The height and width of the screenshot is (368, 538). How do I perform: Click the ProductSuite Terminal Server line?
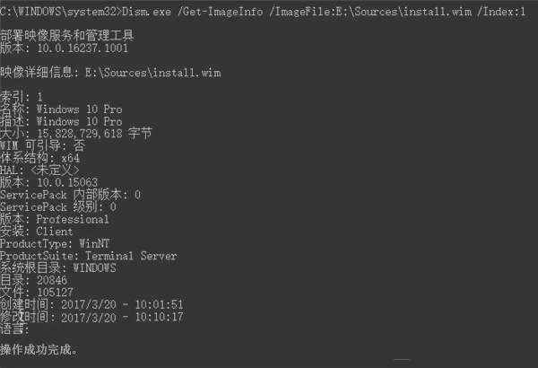tap(89, 256)
